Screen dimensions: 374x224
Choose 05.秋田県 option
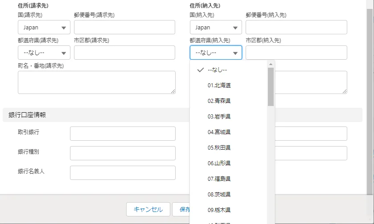tap(219, 147)
